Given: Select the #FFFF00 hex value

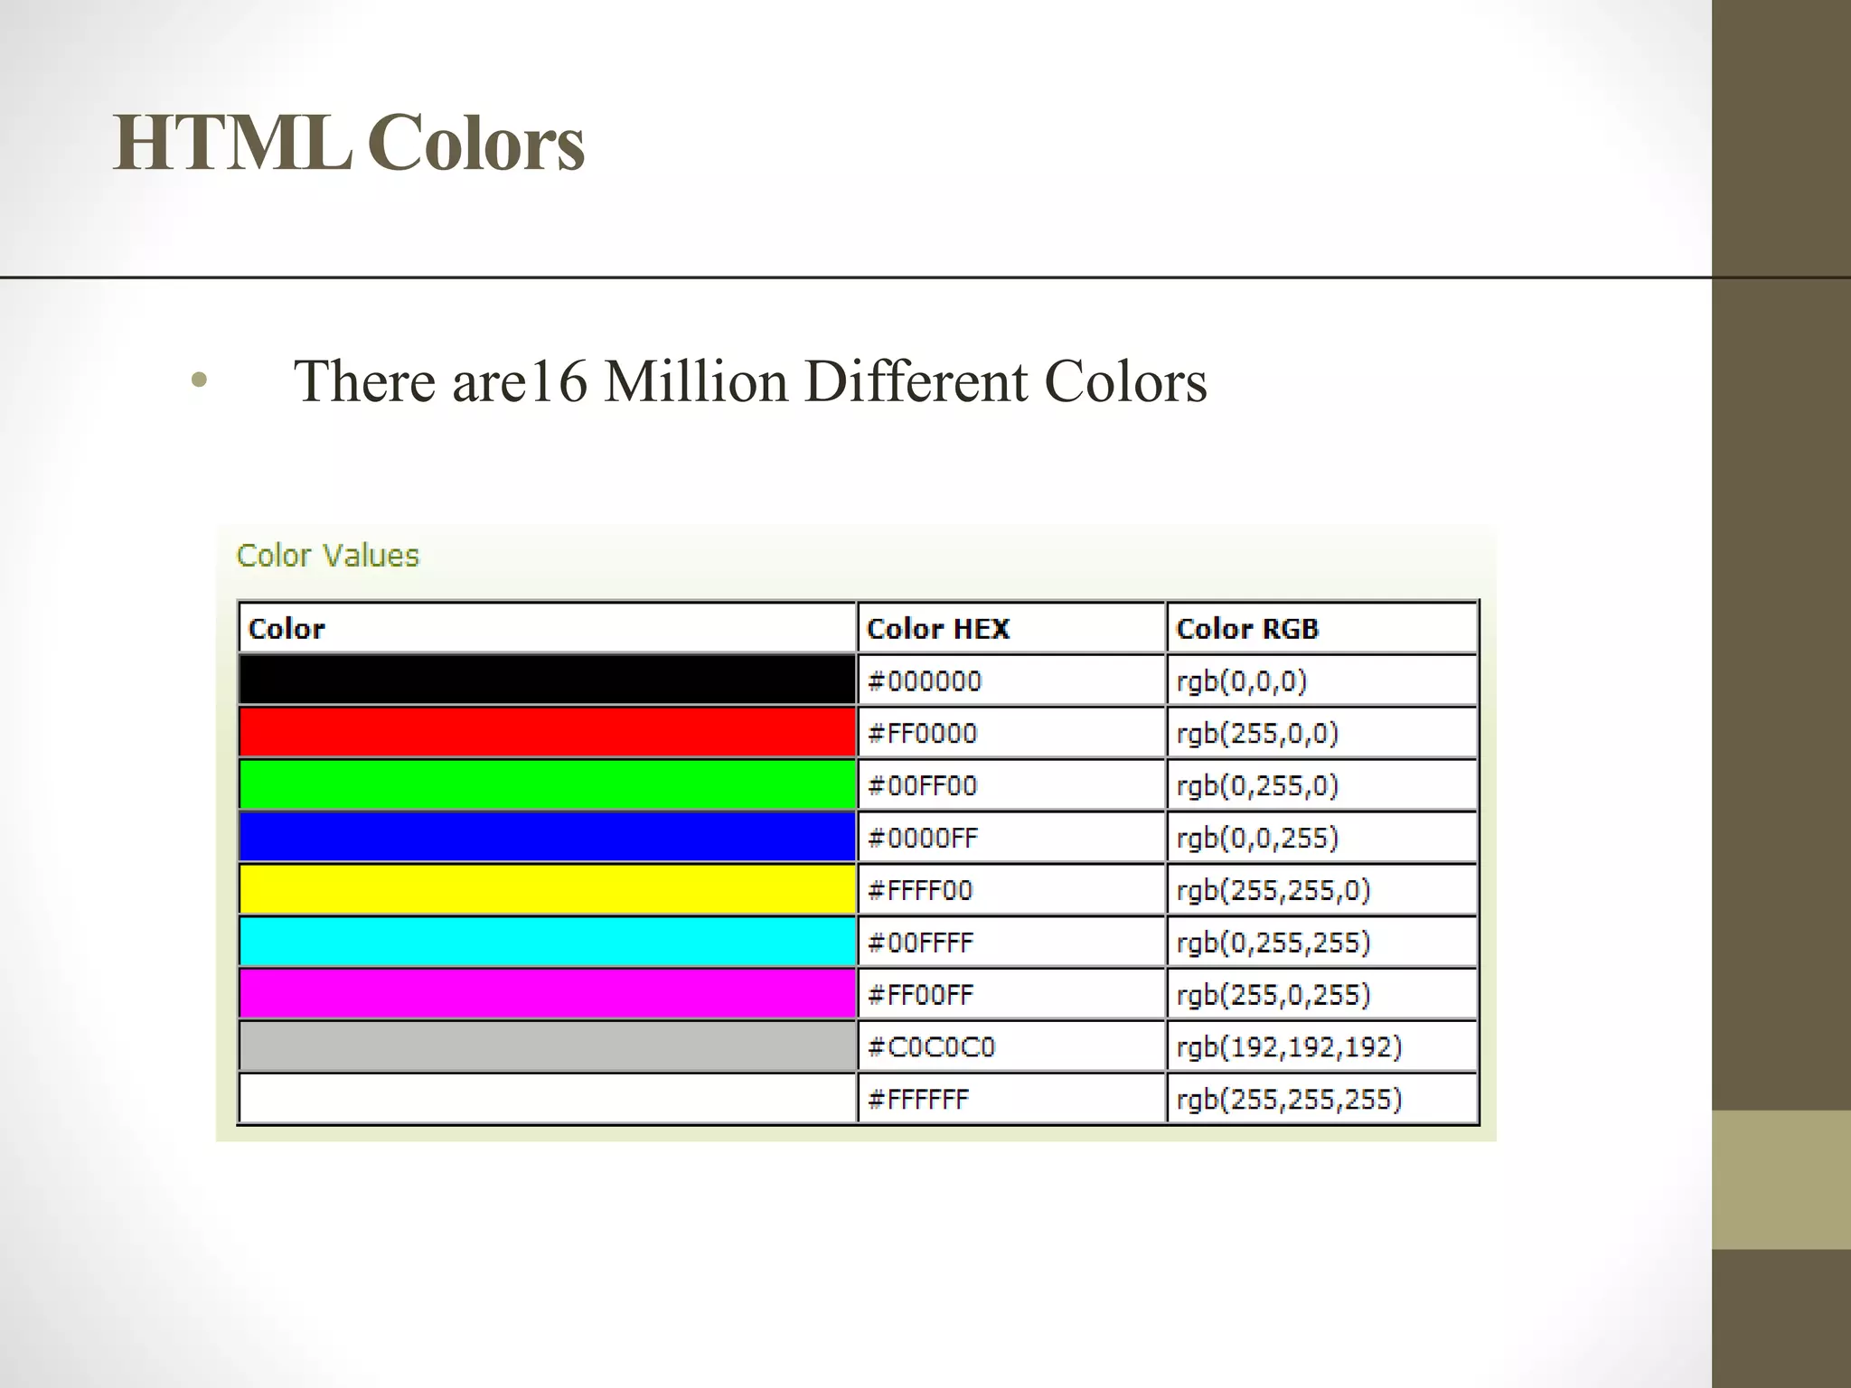Looking at the screenshot, I should (920, 891).
